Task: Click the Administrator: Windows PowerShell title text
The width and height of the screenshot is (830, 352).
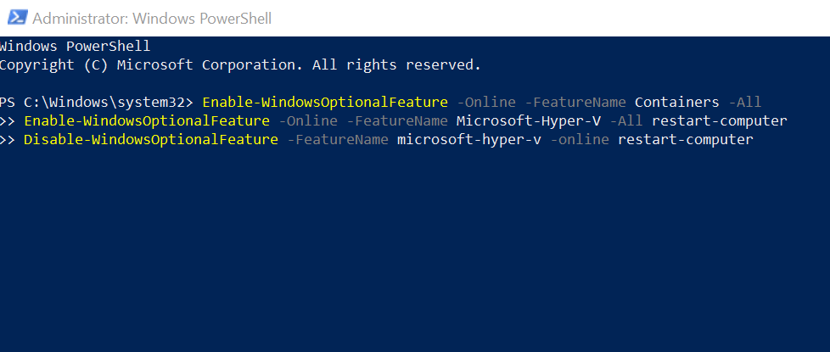Action: point(152,19)
